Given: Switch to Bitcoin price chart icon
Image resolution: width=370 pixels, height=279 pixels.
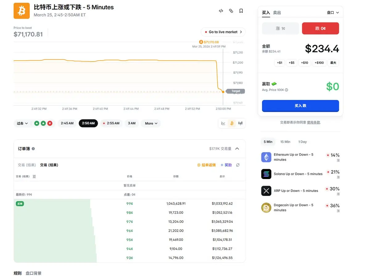Looking at the screenshot, I should pyautogui.click(x=232, y=123).
